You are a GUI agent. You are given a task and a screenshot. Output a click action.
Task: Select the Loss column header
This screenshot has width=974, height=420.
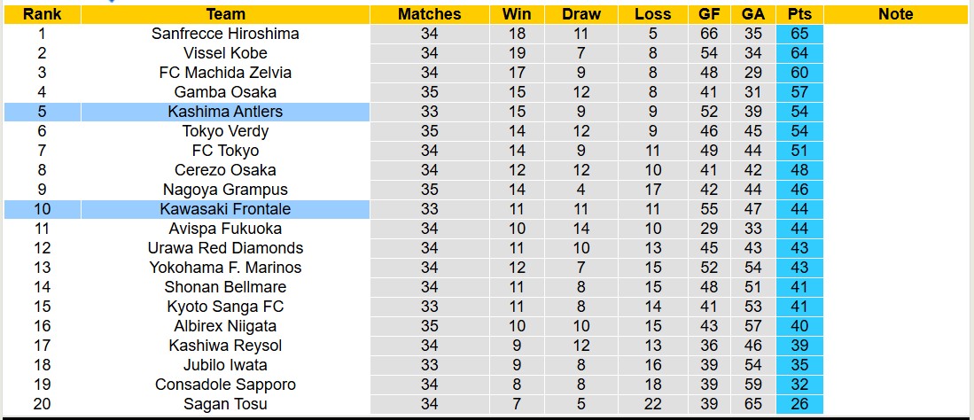tap(653, 14)
